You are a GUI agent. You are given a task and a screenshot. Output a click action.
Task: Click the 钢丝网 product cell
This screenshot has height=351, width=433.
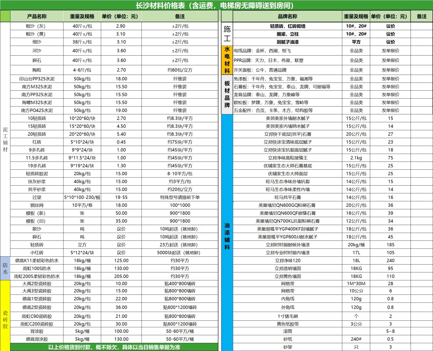37,205
